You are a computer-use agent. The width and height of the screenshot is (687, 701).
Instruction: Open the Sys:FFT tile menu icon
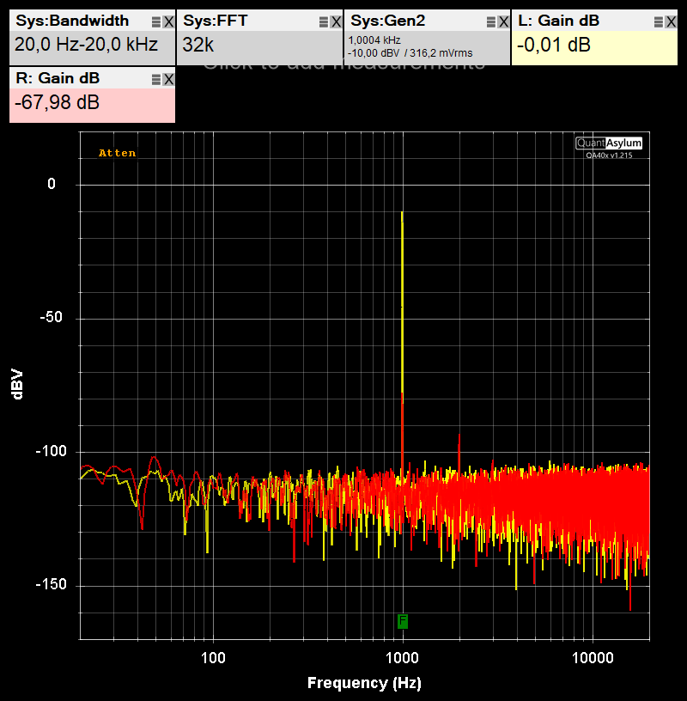[x=324, y=21]
